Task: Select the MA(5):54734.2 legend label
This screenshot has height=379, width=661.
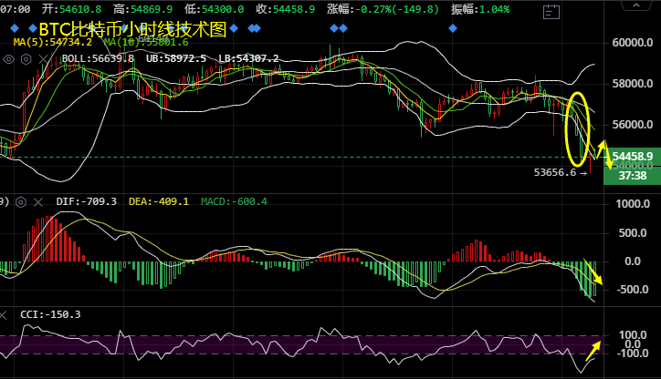Action: (53, 43)
